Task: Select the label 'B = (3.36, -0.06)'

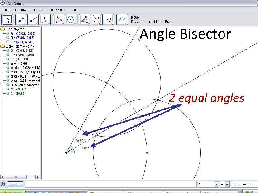Action: click(23, 38)
